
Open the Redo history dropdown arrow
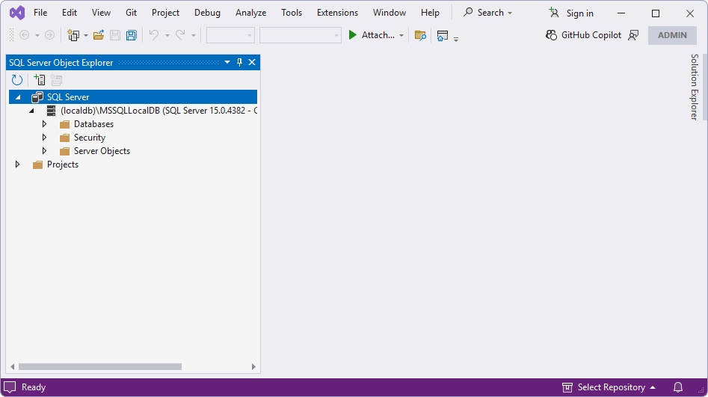[x=193, y=35]
